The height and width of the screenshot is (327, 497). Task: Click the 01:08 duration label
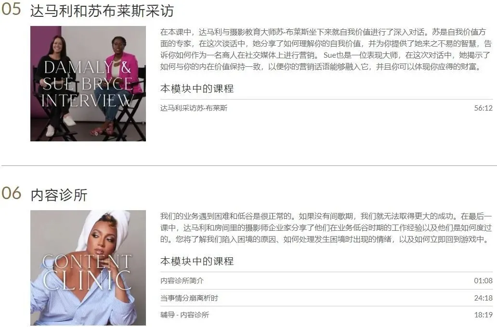click(483, 281)
